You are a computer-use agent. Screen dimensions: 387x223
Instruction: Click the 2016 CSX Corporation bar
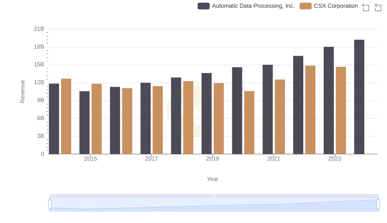point(127,121)
